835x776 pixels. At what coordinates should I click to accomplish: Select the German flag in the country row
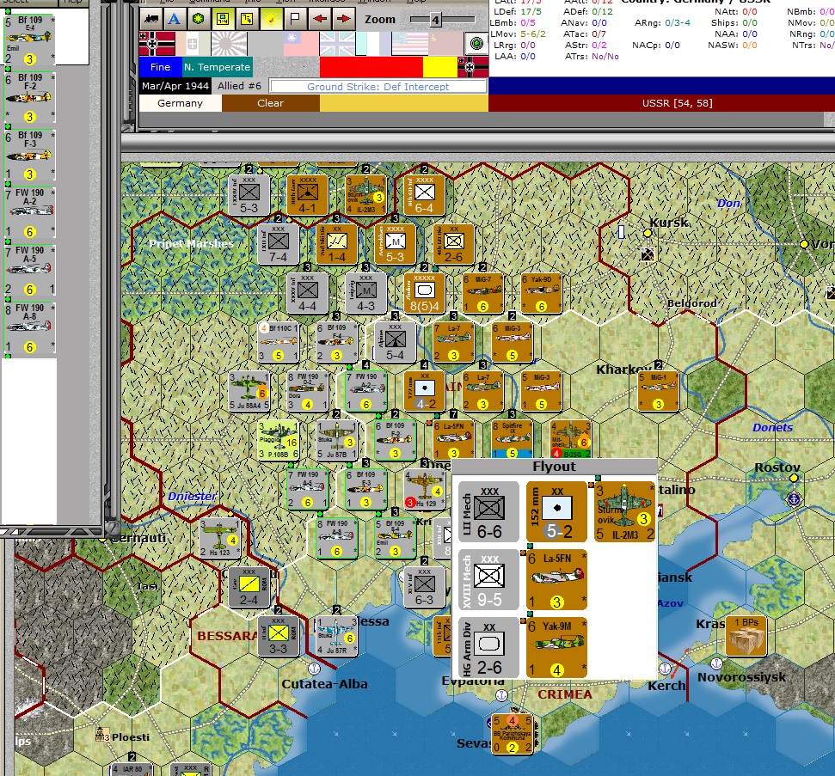(x=157, y=44)
